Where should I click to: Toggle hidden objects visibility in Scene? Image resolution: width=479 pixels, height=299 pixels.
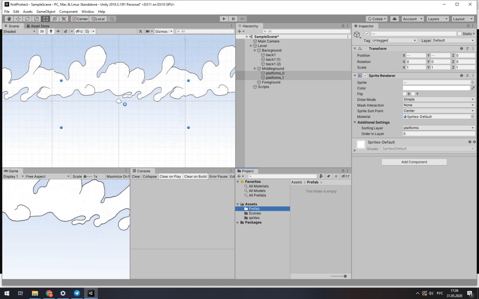coord(79,31)
